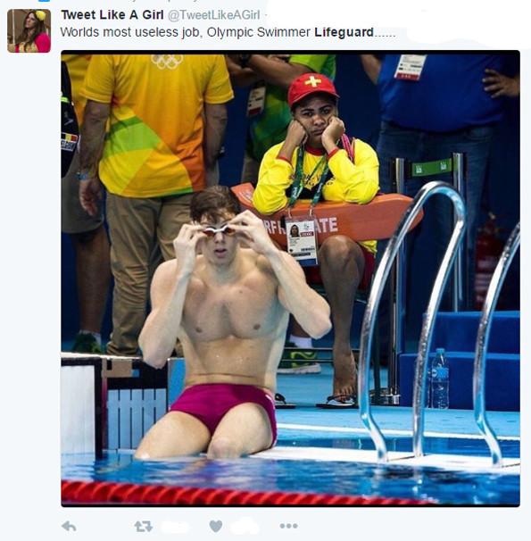
Task: Click the lifeguard's red cap in photo
Action: (x=311, y=89)
